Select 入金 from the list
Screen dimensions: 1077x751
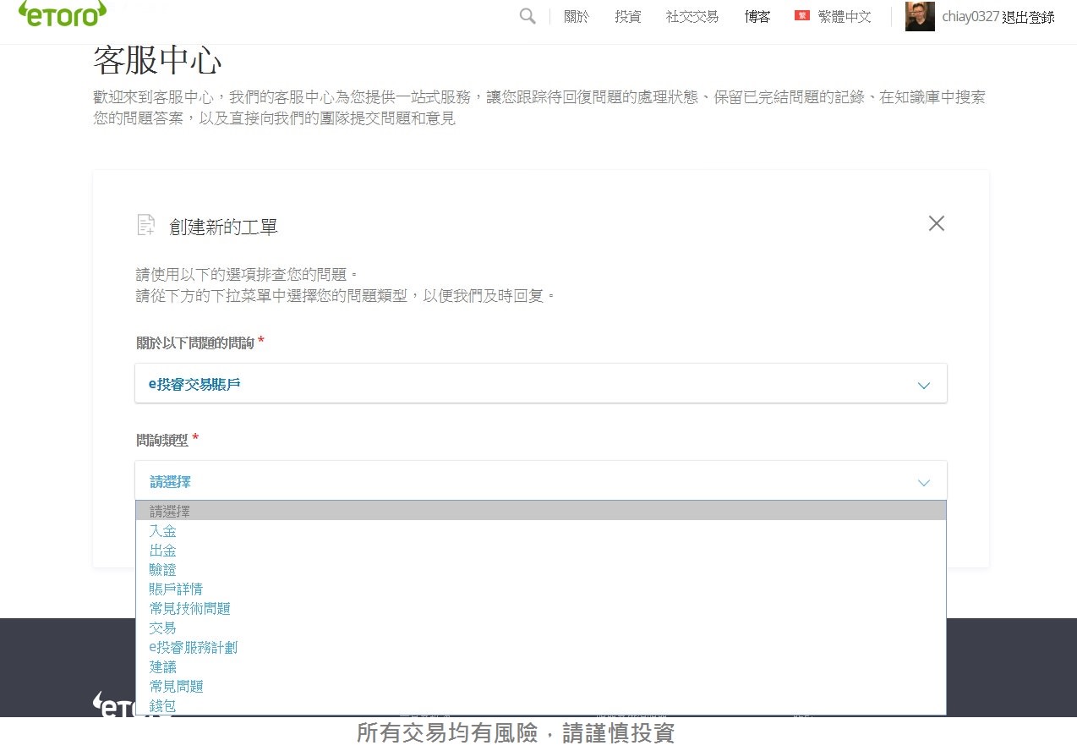pos(541,531)
